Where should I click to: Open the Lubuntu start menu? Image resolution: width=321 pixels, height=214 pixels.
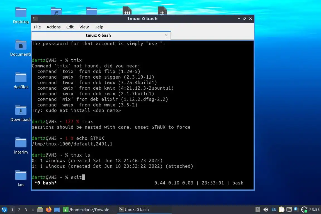(x=4, y=210)
